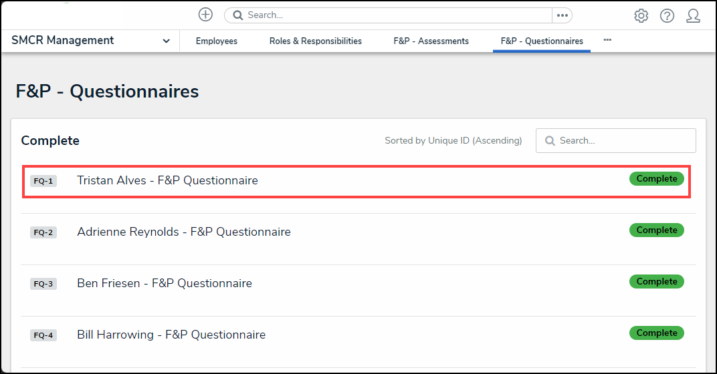Open the help question mark icon
Viewport: 717px width, 374px height.
point(667,15)
